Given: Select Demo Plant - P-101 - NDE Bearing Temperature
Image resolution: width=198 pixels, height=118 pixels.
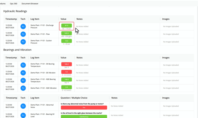Looking at the screenshot, I should point(43,80).
